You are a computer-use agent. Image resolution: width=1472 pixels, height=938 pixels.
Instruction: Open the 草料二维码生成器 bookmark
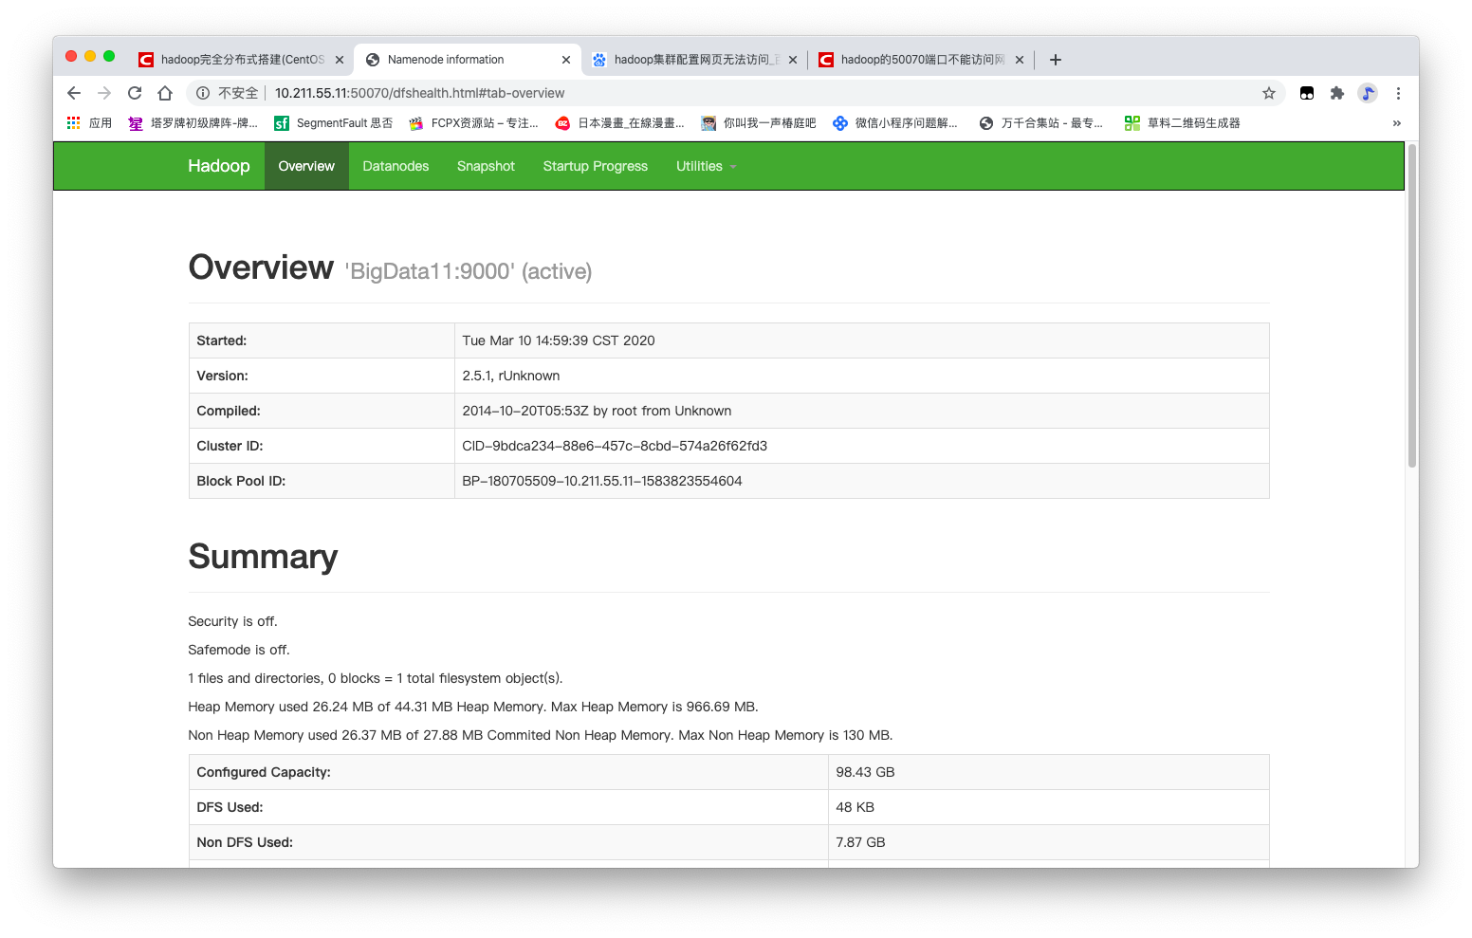[x=1183, y=123]
